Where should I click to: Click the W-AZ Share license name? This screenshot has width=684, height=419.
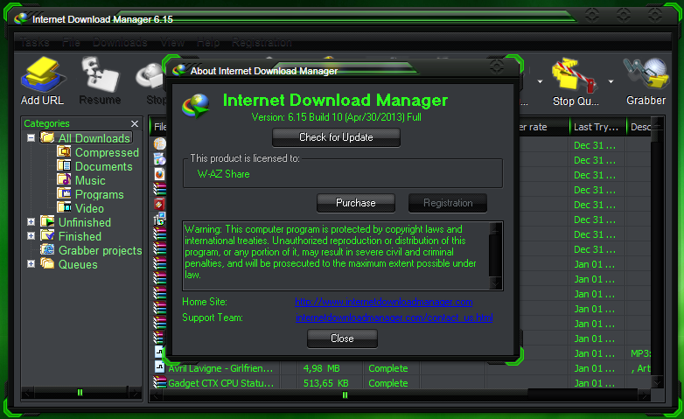(x=223, y=174)
